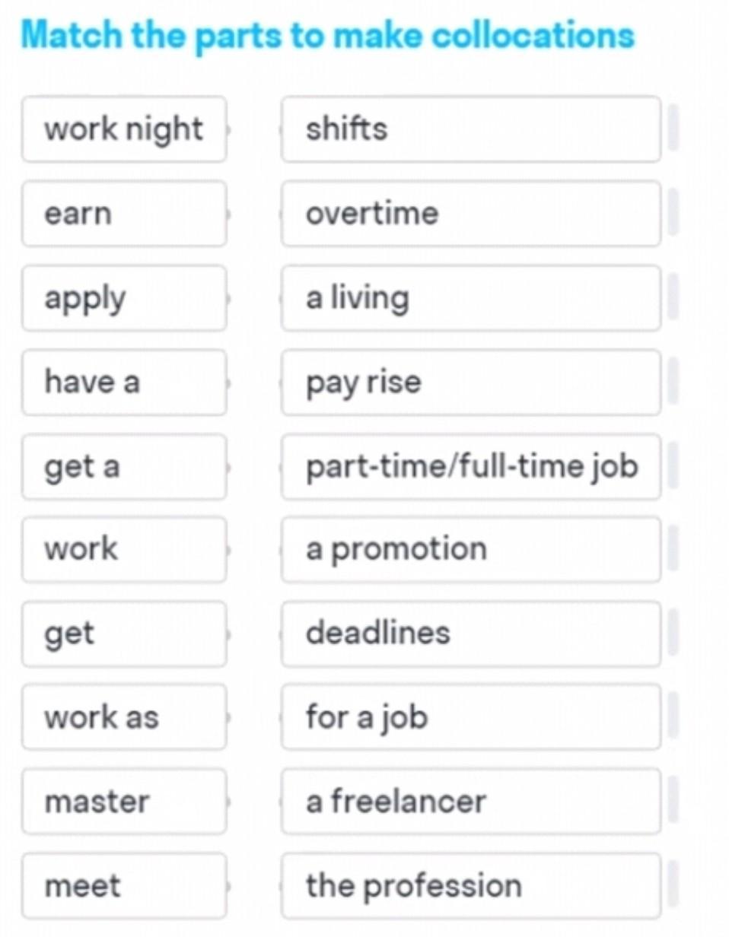Select the 'earn' left card
Image resolution: width=729 pixels, height=937 pixels.
[x=124, y=214]
